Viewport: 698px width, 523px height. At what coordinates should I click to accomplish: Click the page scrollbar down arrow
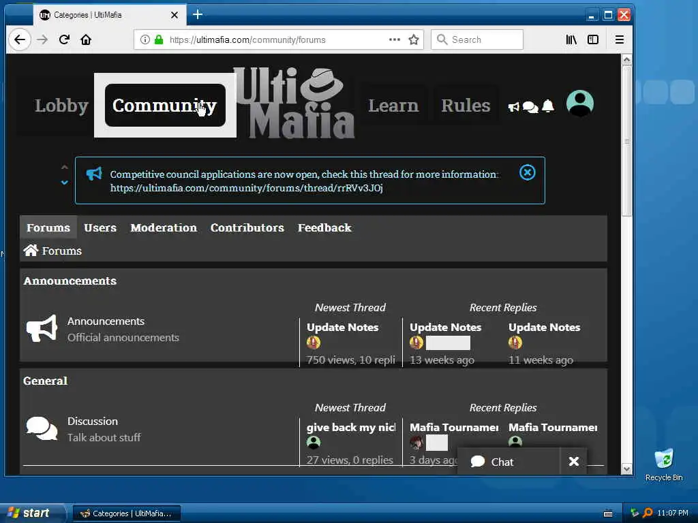[x=627, y=469]
